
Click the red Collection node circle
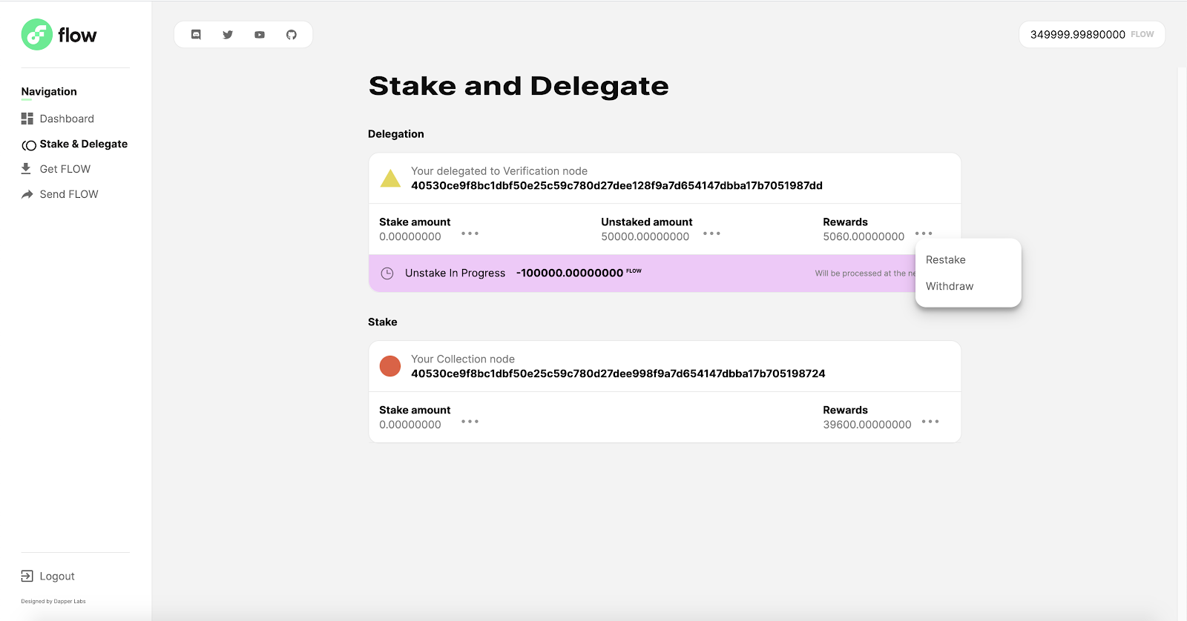click(x=390, y=366)
